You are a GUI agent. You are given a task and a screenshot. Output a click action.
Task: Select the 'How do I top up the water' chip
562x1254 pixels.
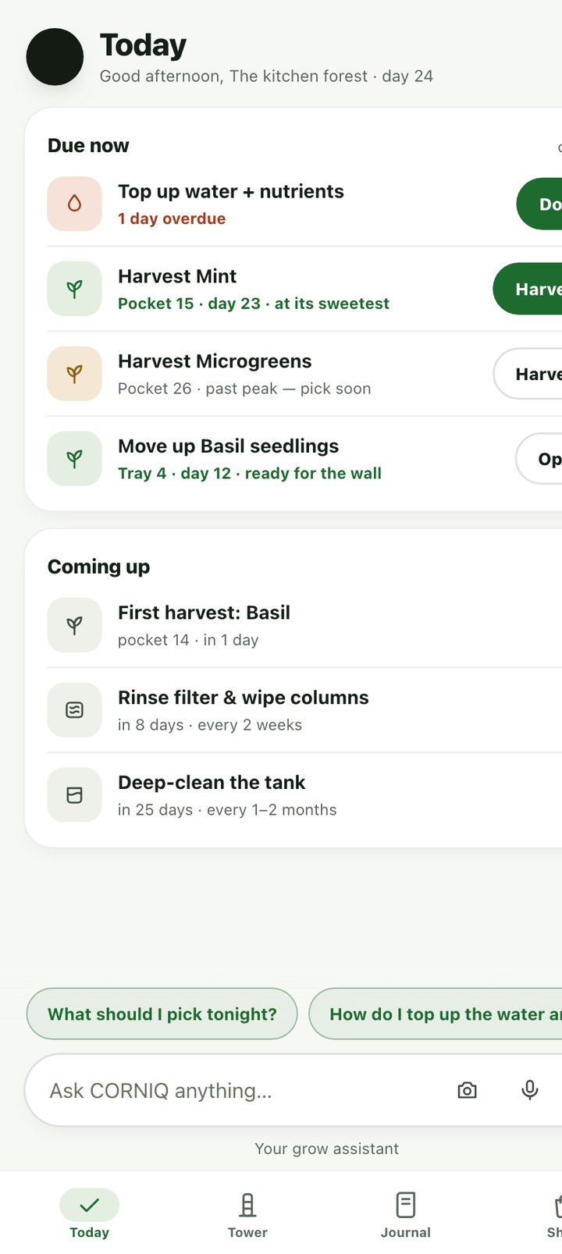click(x=436, y=1014)
